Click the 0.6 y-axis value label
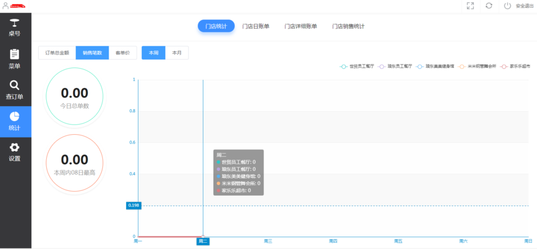 pyautogui.click(x=132, y=142)
